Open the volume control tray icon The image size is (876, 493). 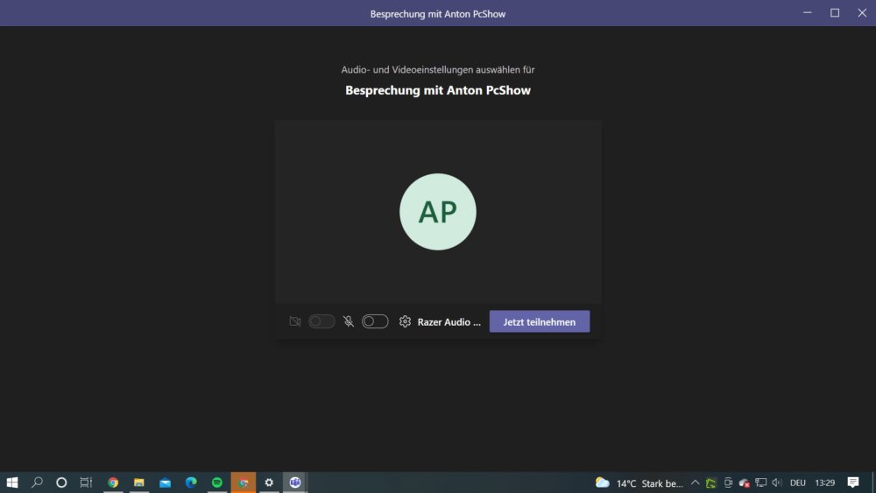pyautogui.click(x=776, y=482)
